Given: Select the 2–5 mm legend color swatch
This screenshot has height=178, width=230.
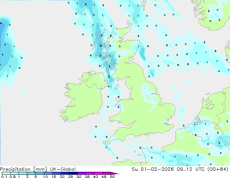Looking at the screenshot, I should pyautogui.click(x=31, y=173).
